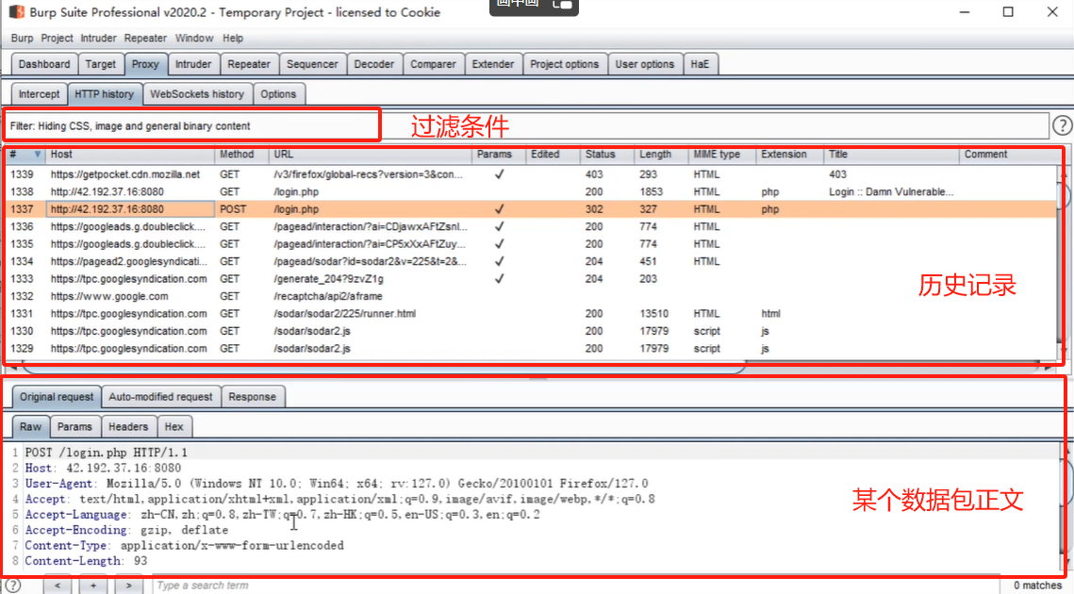Open the Project options tab

[x=565, y=64]
